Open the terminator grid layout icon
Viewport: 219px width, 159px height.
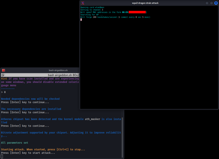coord(3,75)
